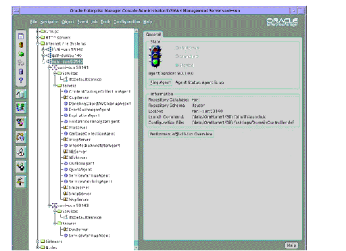Open the Tools menu
346x251 pixels.
click(x=105, y=22)
